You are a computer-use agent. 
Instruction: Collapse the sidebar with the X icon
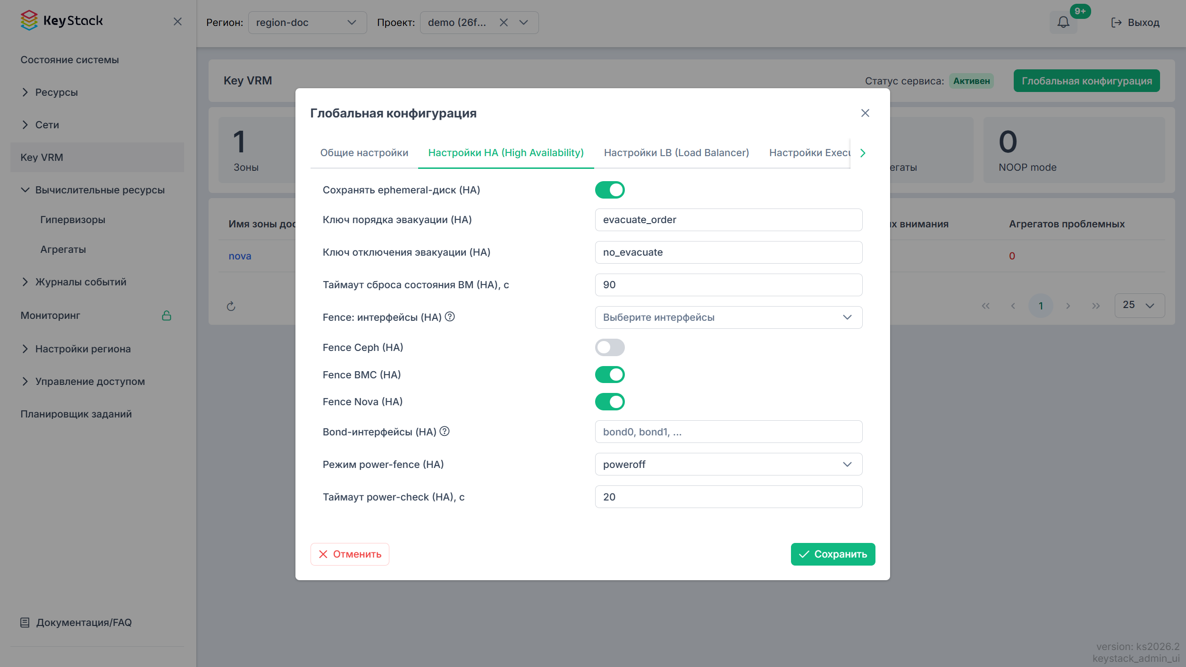click(x=177, y=22)
